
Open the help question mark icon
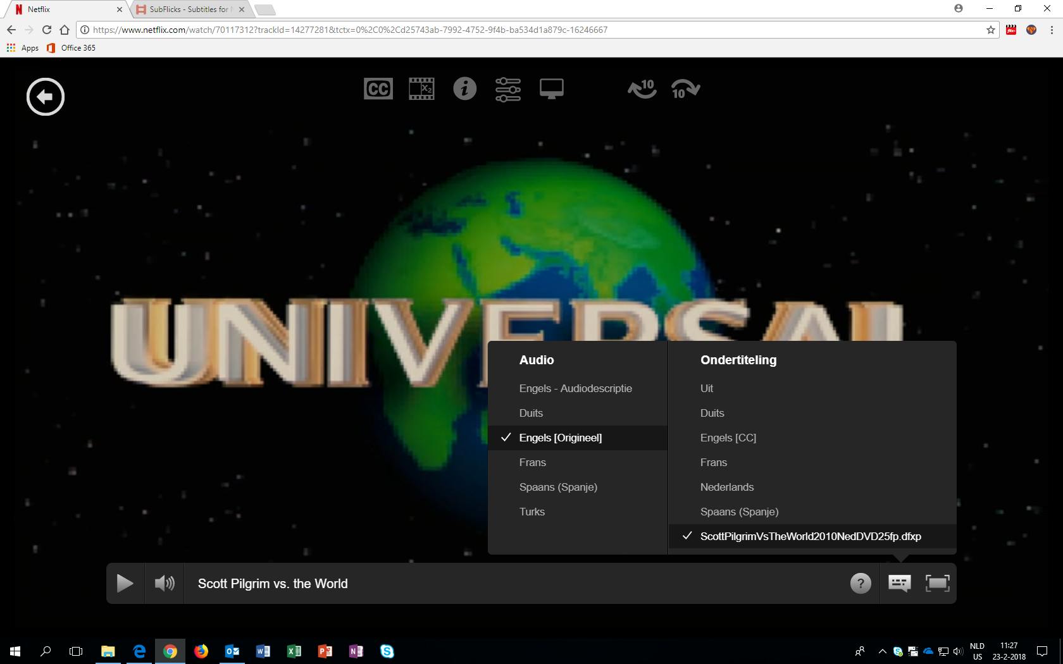(860, 583)
